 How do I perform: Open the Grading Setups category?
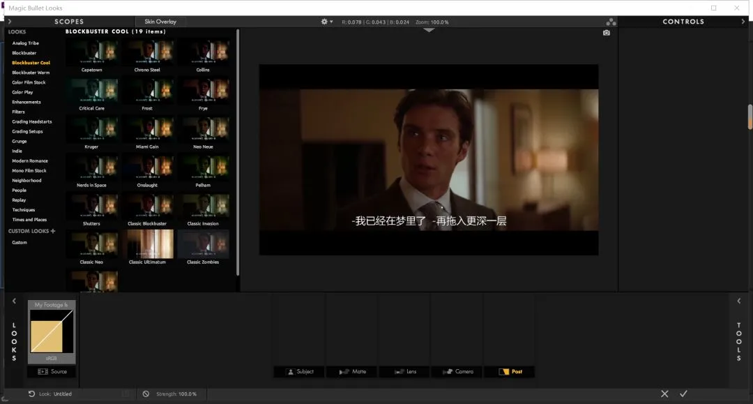coord(27,131)
